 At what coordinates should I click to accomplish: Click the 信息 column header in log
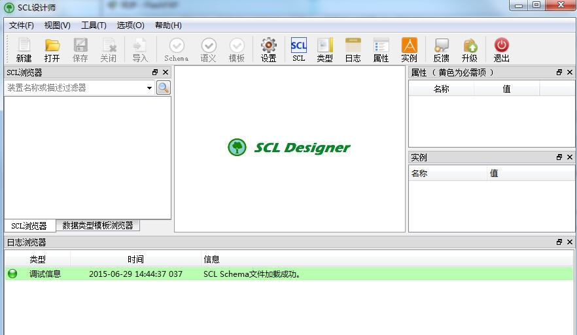[x=387, y=259]
